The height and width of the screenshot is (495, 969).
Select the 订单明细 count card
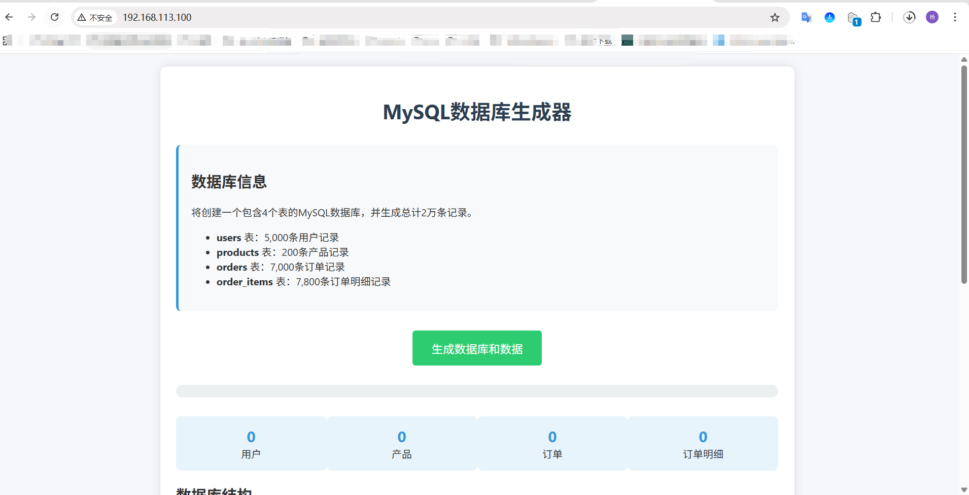click(703, 444)
